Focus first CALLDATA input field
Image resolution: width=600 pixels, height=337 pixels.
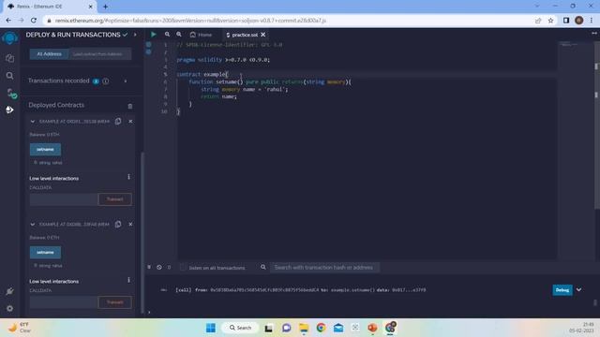[x=64, y=199]
